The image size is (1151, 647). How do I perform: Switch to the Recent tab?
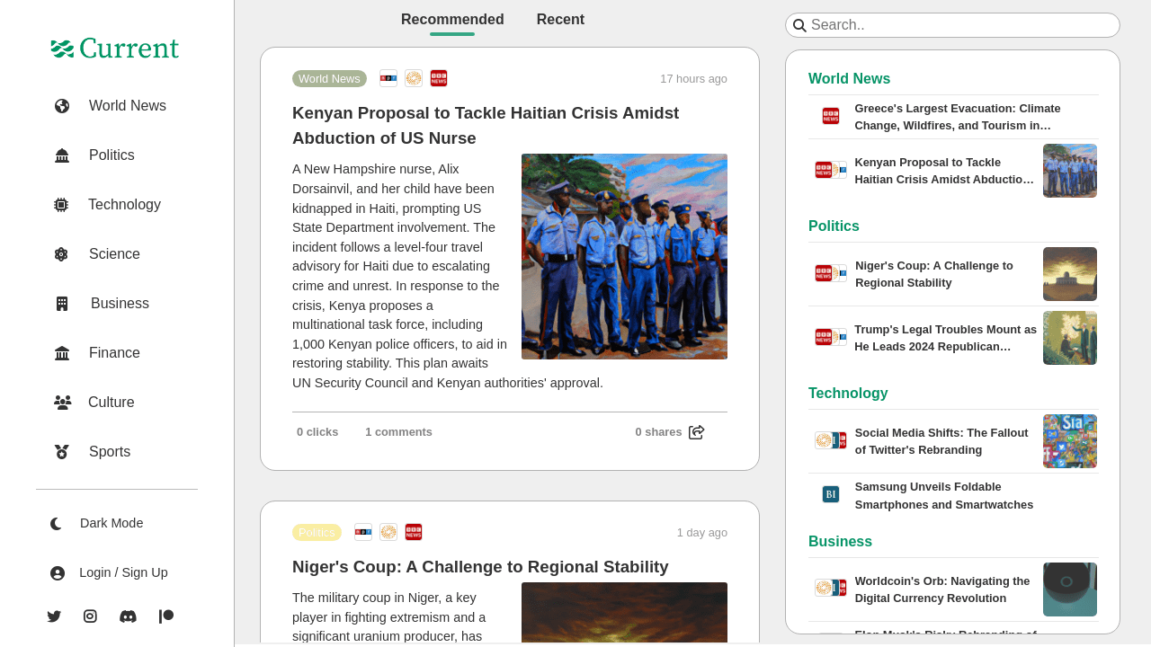(x=560, y=20)
